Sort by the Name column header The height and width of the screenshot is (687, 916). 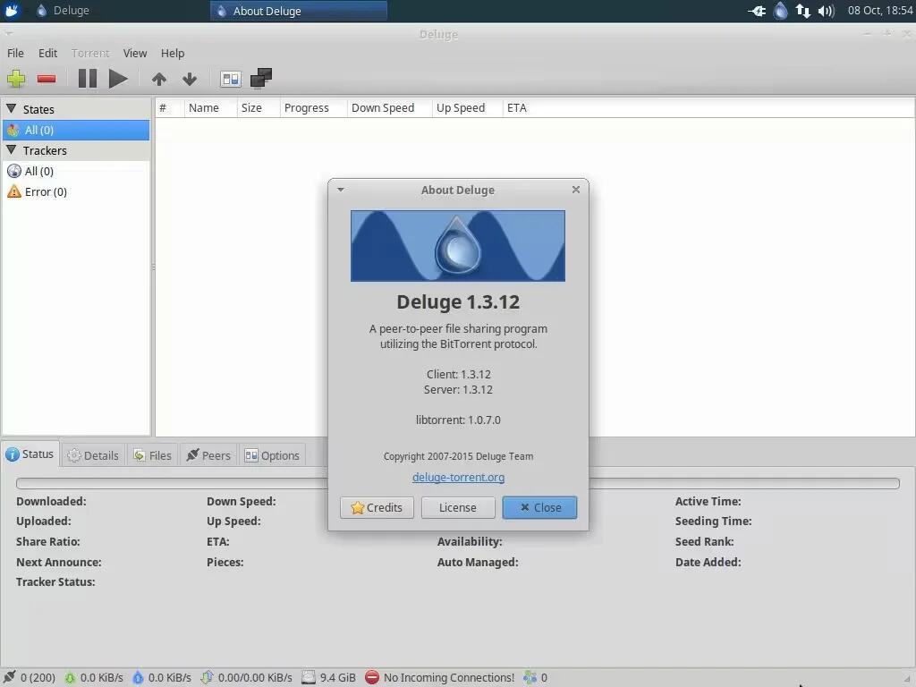pos(211,108)
